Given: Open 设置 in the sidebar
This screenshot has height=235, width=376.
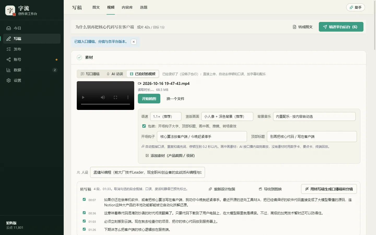Looking at the screenshot, I should (32, 80).
